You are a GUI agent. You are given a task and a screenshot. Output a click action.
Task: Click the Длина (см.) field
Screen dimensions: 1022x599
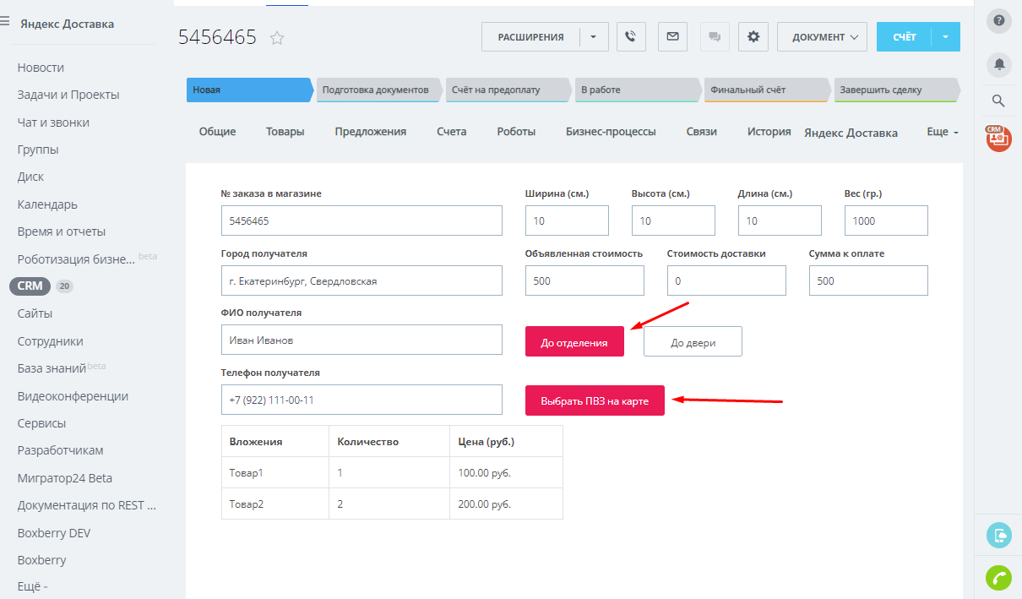(780, 221)
